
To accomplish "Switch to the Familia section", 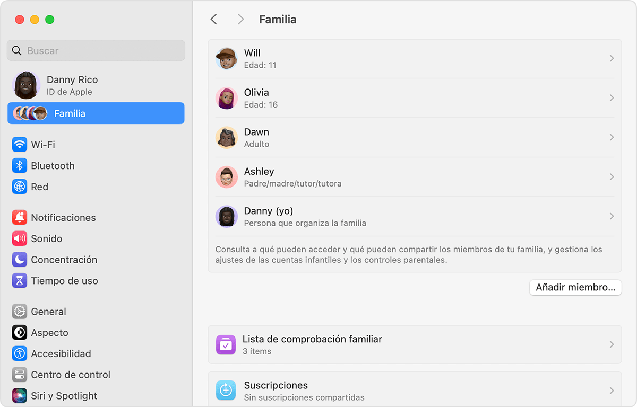I will [96, 113].
